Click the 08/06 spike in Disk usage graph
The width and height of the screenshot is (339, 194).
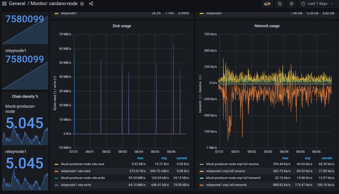[173, 88]
